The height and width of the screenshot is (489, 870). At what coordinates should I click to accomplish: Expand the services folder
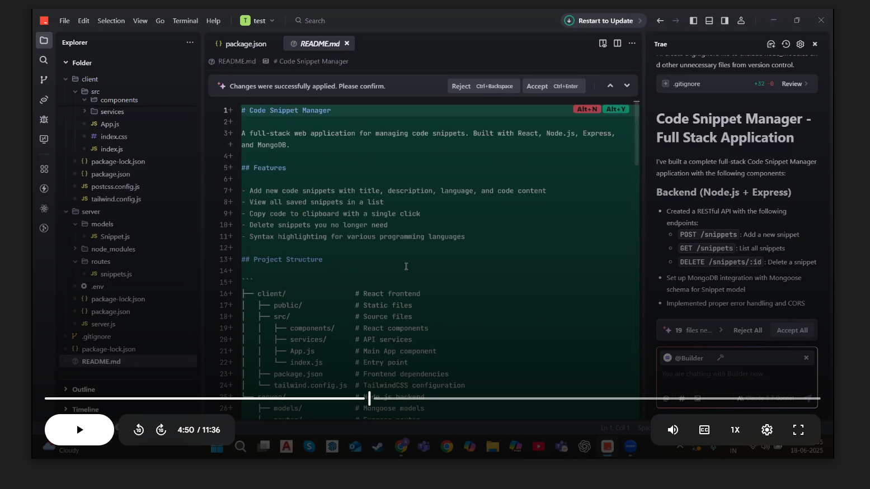click(x=84, y=111)
